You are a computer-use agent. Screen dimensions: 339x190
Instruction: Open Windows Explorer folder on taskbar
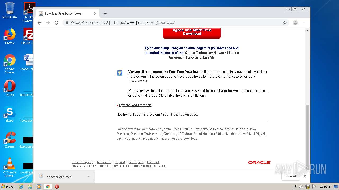tap(30, 187)
